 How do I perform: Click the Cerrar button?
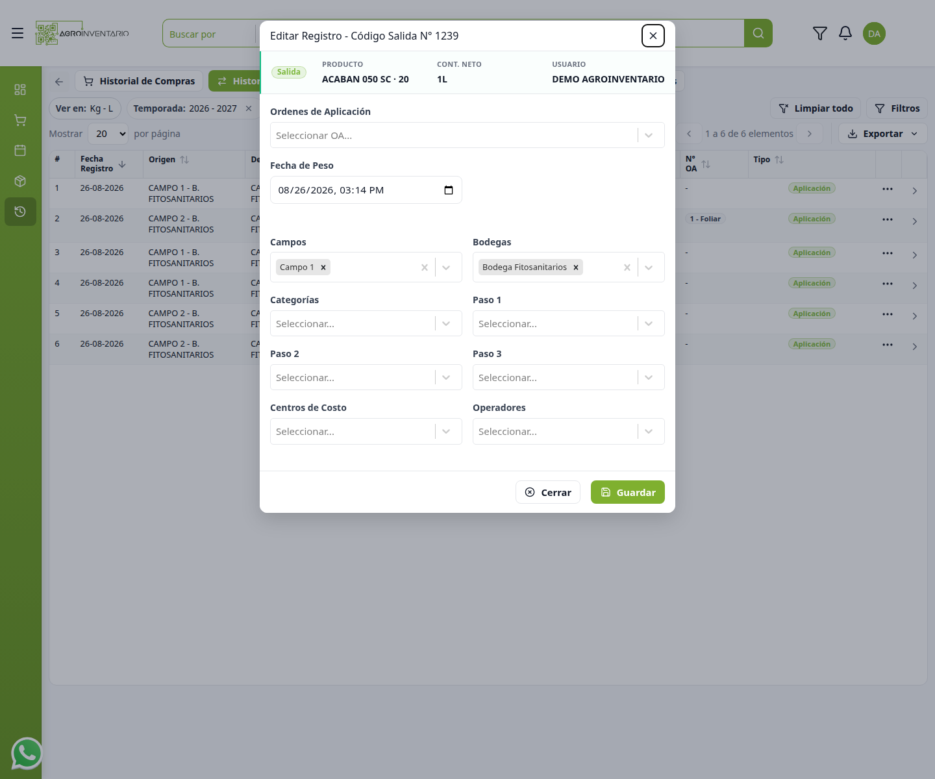(548, 492)
